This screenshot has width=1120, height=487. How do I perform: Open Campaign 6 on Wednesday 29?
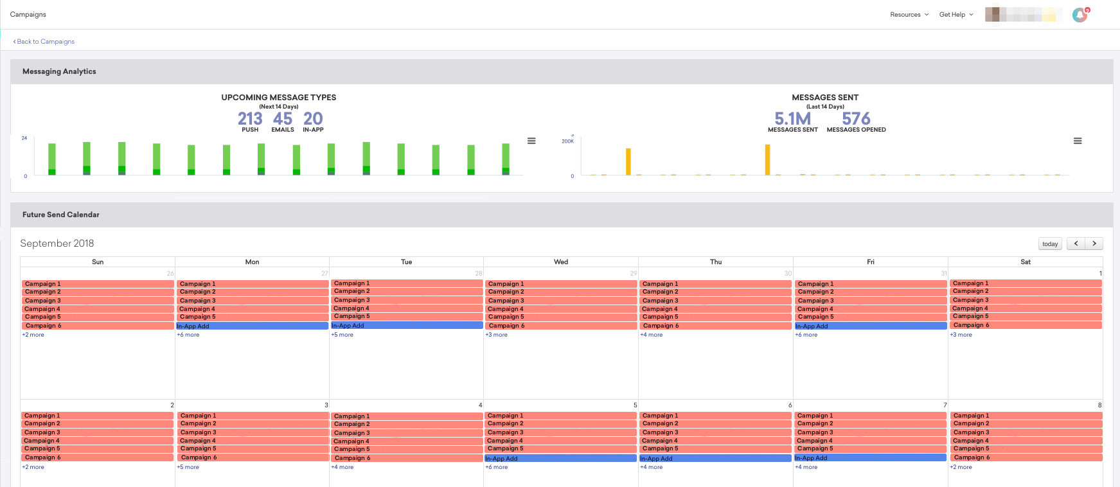pyautogui.click(x=561, y=326)
